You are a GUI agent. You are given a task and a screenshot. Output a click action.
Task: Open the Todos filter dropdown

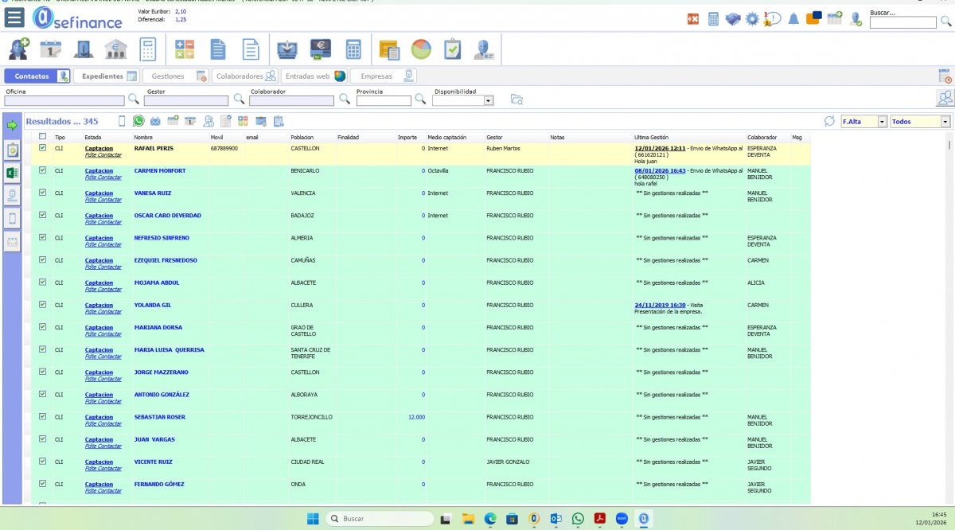[x=945, y=122]
